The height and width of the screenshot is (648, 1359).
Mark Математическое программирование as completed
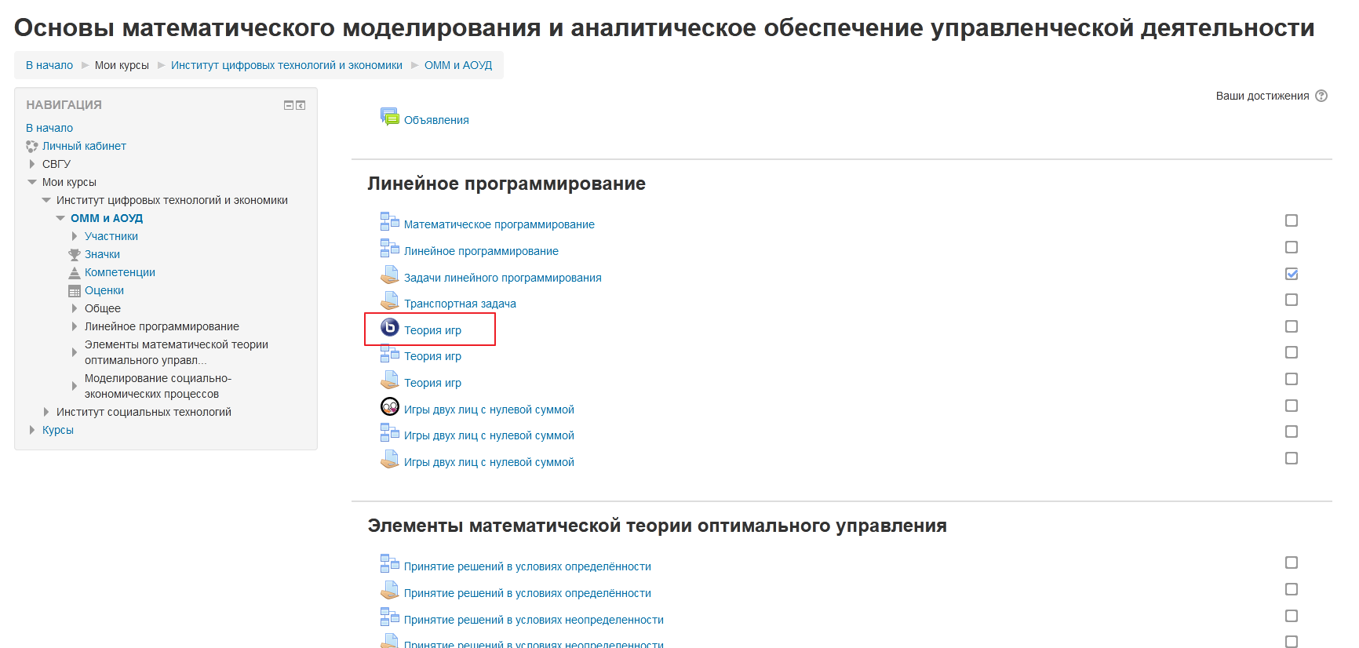tap(1291, 220)
